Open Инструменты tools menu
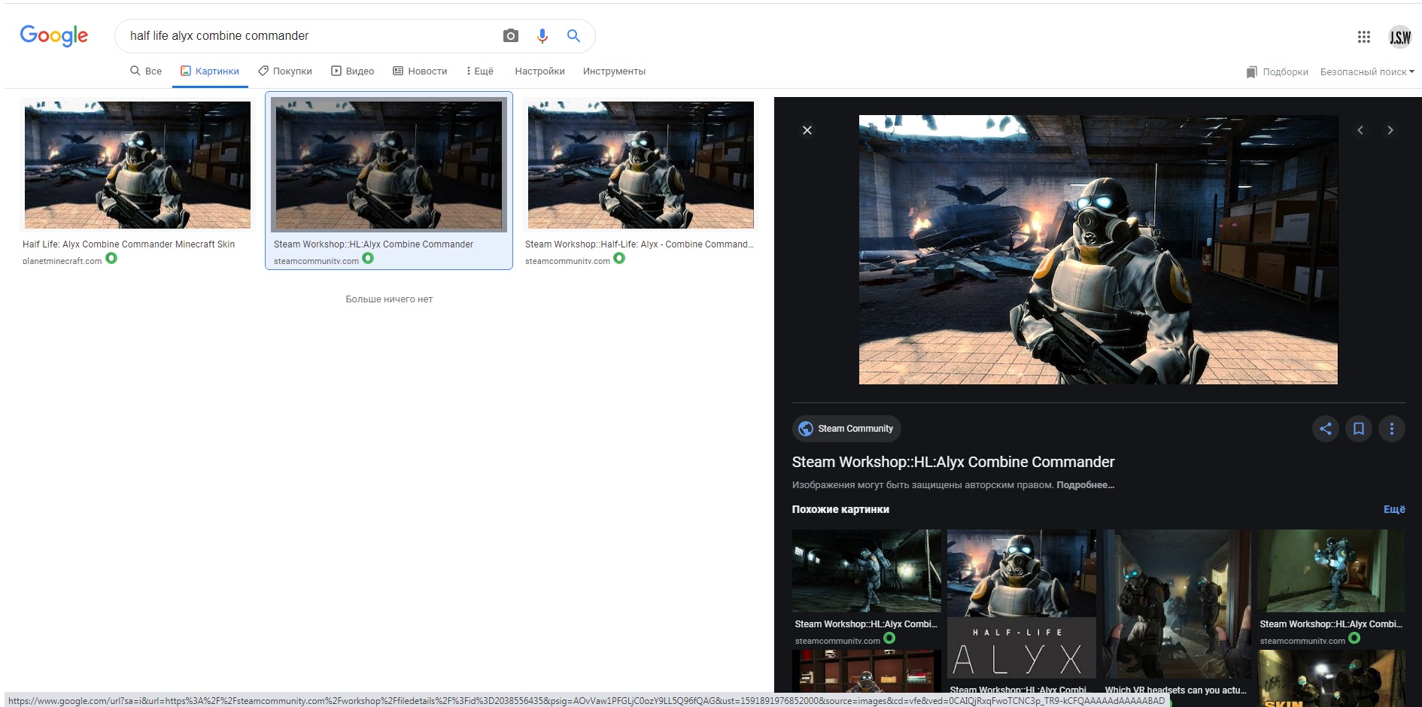Screen dimensions: 1422x707 point(614,71)
